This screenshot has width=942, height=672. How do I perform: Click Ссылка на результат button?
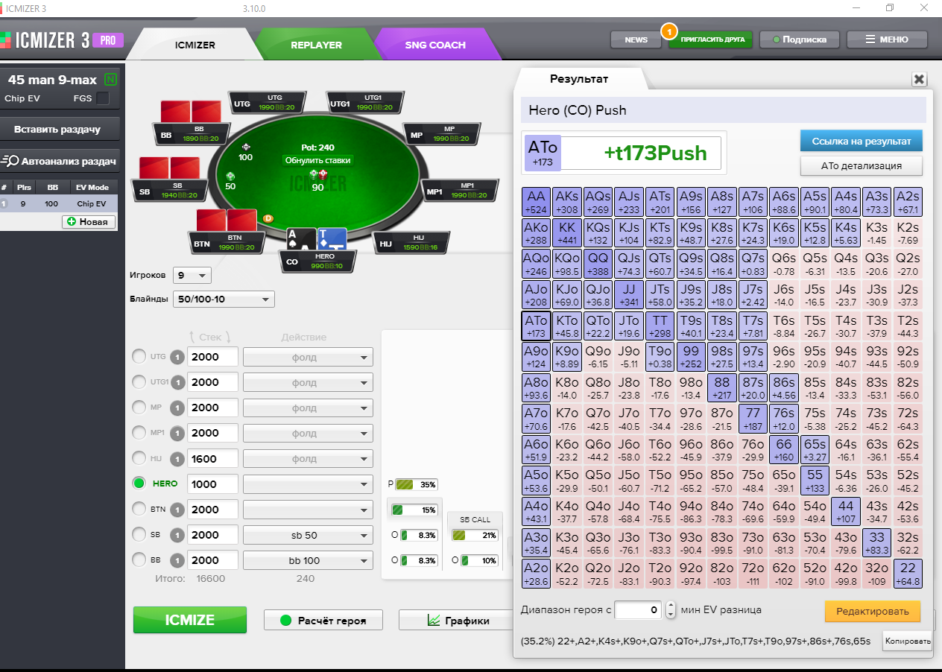tap(862, 141)
